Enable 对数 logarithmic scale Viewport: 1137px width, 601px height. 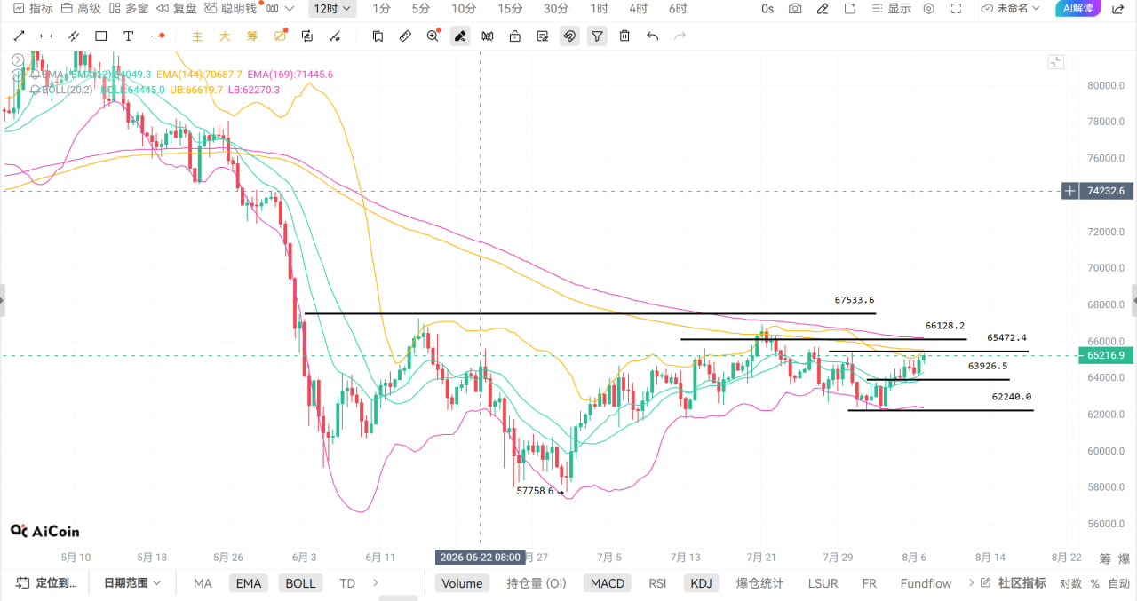click(1070, 583)
